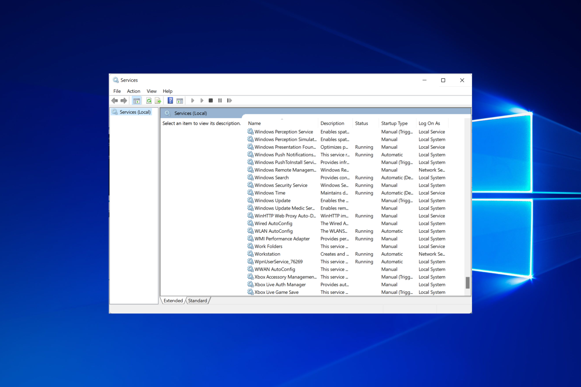Select the Windows Security Service row
This screenshot has height=387, width=581.
click(348, 185)
